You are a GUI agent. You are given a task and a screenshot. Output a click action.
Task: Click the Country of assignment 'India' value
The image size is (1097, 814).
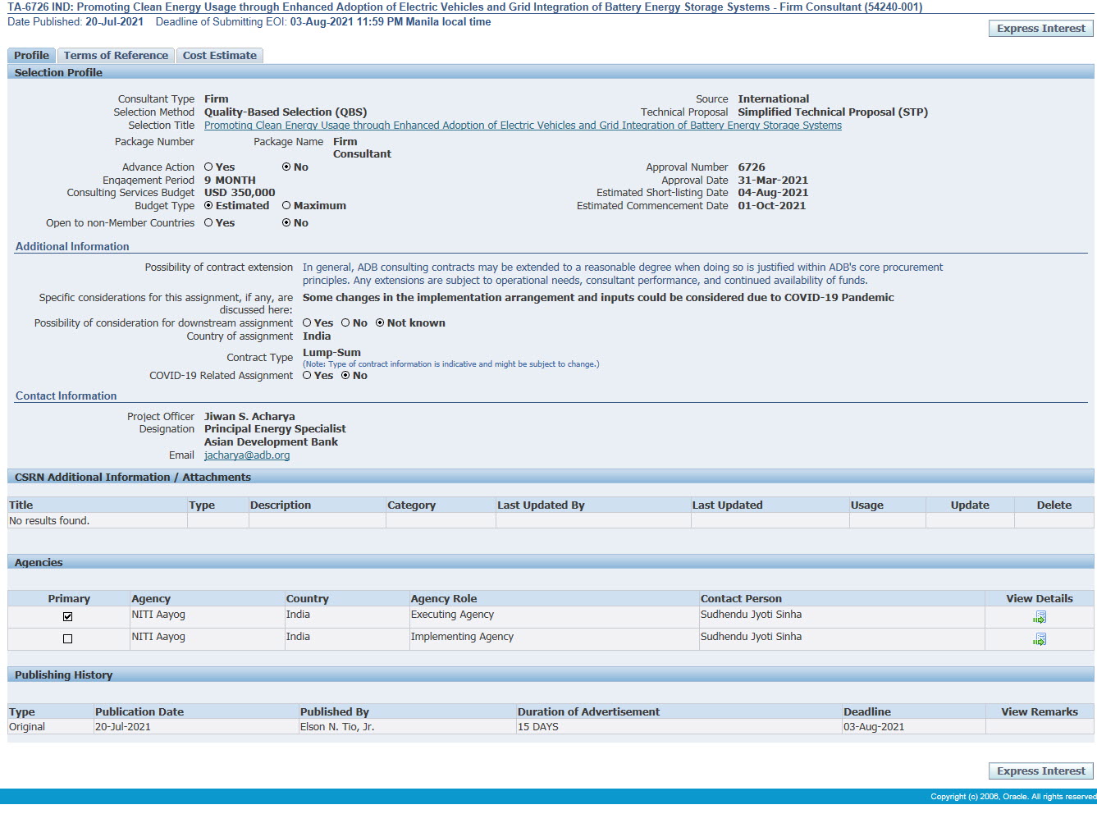(x=317, y=336)
